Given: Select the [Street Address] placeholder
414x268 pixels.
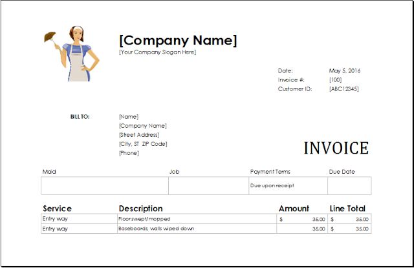Looking at the screenshot, I should click(139, 135).
